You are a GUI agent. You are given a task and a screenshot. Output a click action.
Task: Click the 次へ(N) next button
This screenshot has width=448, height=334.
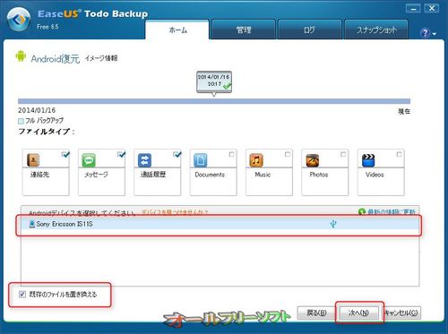(x=359, y=313)
